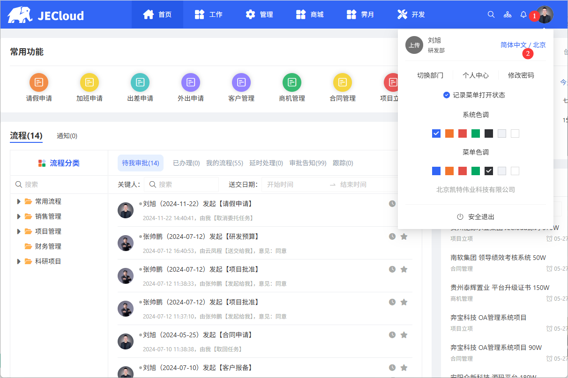This screenshot has height=378, width=568.
Task: Toggle the 记录菜单打开状态 checkbox
Action: (447, 95)
